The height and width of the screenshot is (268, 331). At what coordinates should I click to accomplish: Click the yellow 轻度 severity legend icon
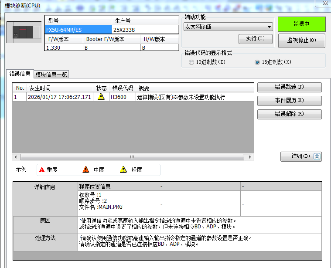[123, 170]
